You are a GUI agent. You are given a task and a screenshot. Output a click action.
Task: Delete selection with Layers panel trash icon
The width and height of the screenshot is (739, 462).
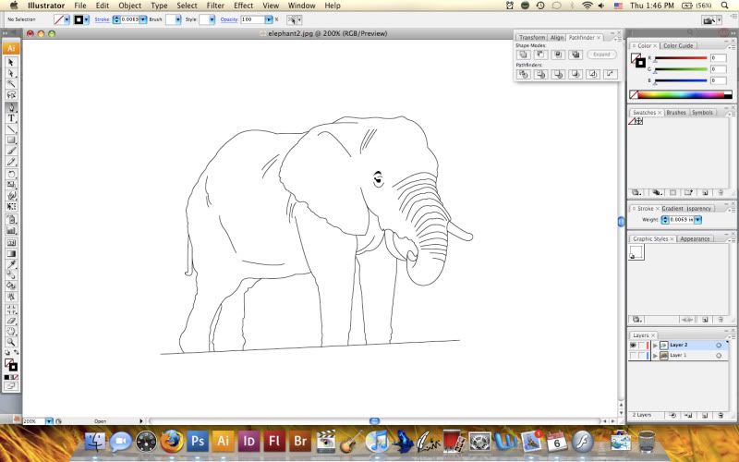tap(719, 416)
